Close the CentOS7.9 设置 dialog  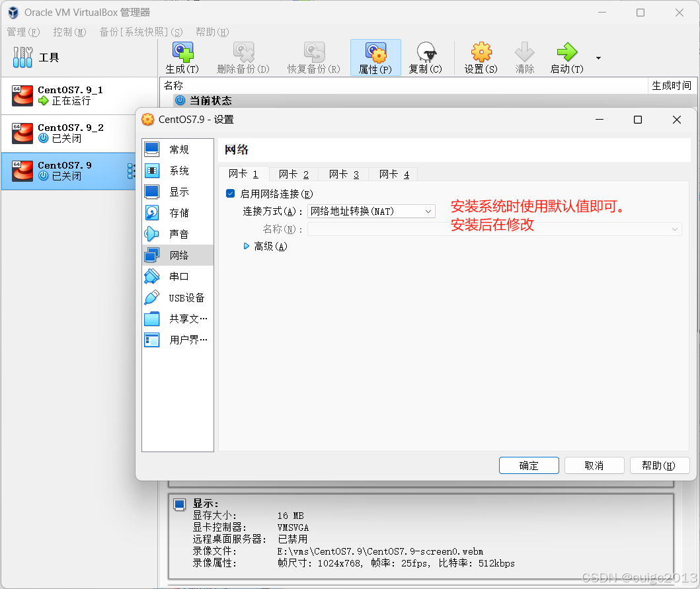click(x=677, y=120)
